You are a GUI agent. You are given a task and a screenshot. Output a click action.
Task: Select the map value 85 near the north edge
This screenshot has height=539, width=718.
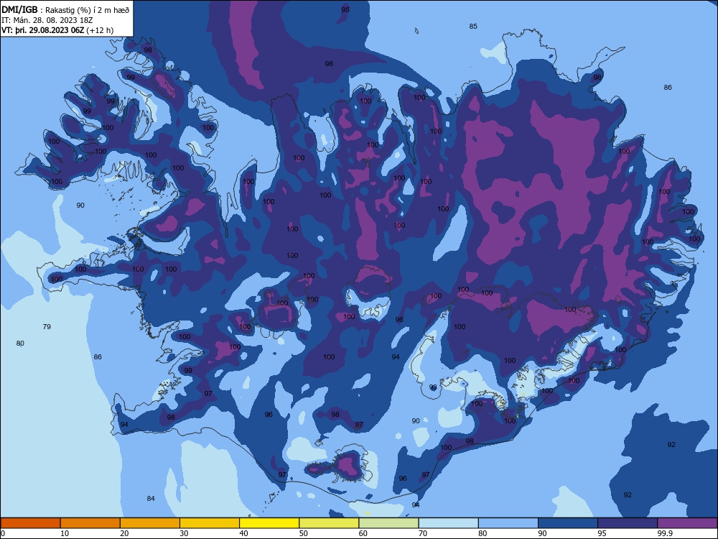[x=473, y=26]
